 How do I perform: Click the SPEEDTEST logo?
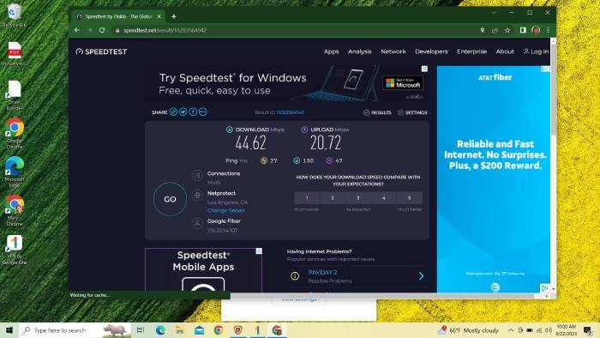coord(101,51)
